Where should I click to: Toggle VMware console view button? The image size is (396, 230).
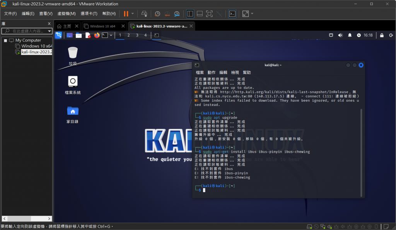(x=232, y=14)
